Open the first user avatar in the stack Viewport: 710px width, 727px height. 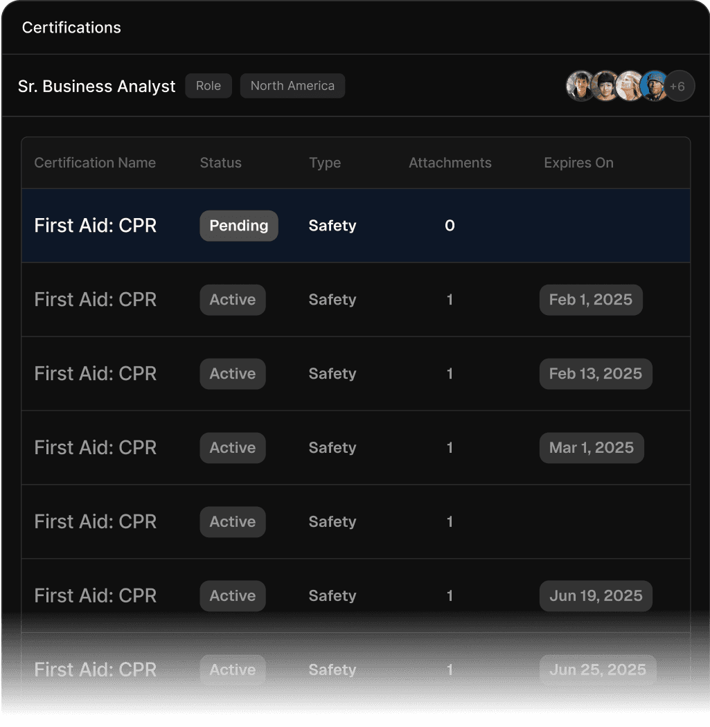[x=580, y=85]
